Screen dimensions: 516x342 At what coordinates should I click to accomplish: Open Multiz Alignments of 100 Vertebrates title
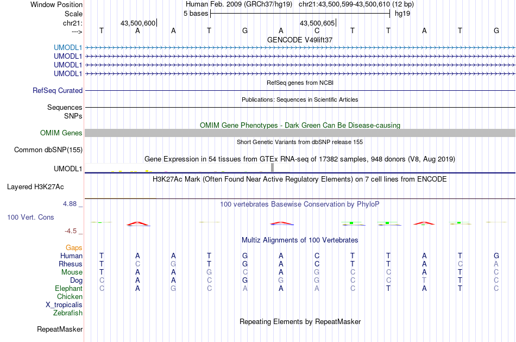(x=300, y=240)
